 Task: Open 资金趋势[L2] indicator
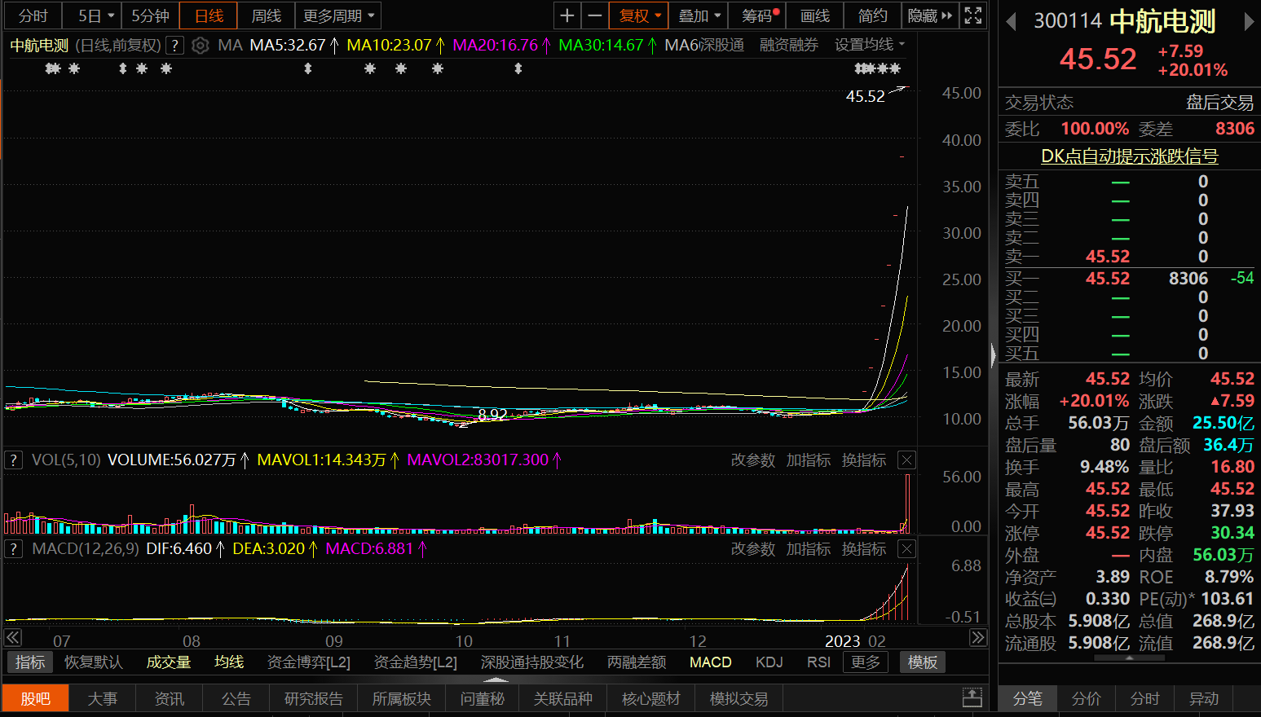click(x=416, y=662)
